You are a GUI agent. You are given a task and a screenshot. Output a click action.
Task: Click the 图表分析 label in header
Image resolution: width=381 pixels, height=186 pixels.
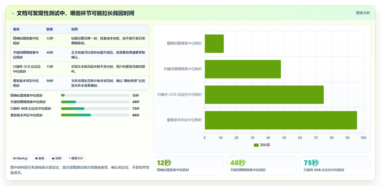pos(363,13)
